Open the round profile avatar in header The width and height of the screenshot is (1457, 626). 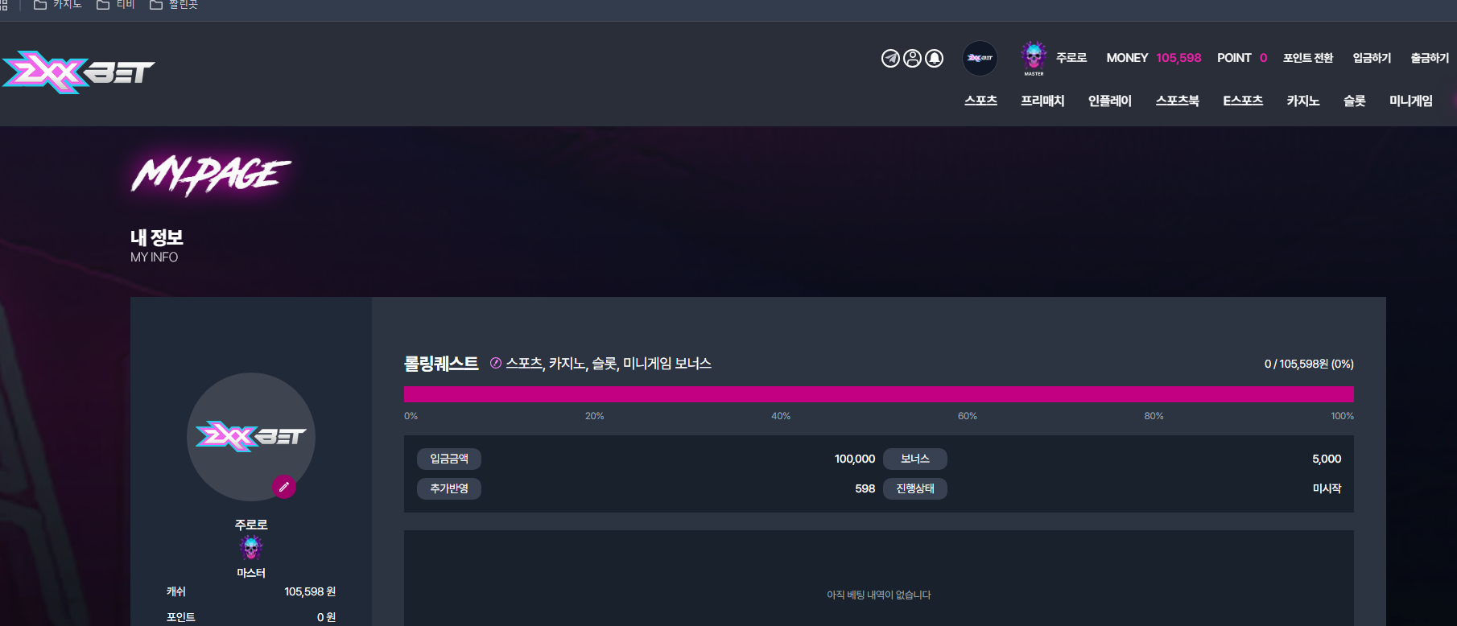[980, 58]
